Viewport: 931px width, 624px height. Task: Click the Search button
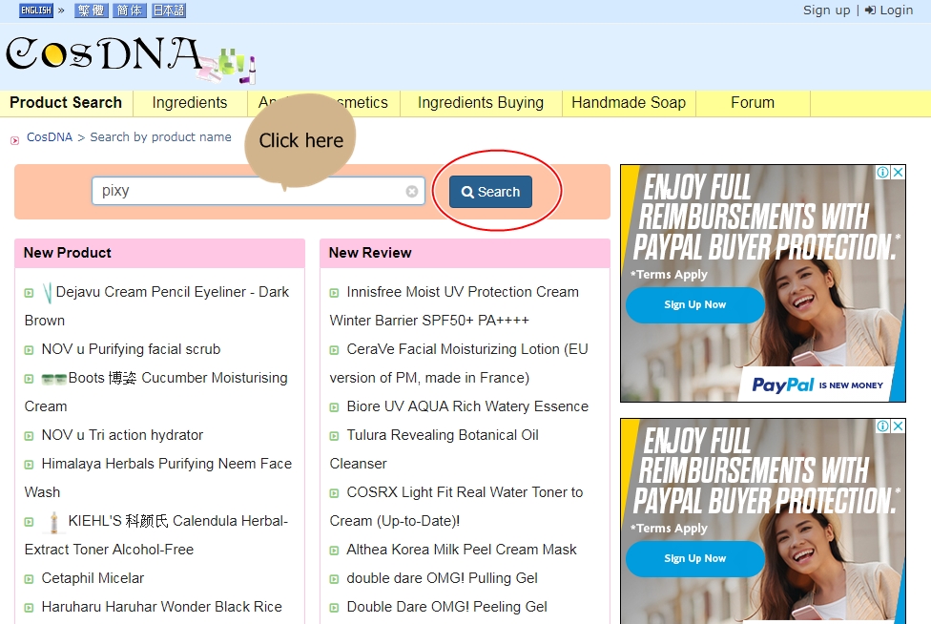pyautogui.click(x=490, y=192)
